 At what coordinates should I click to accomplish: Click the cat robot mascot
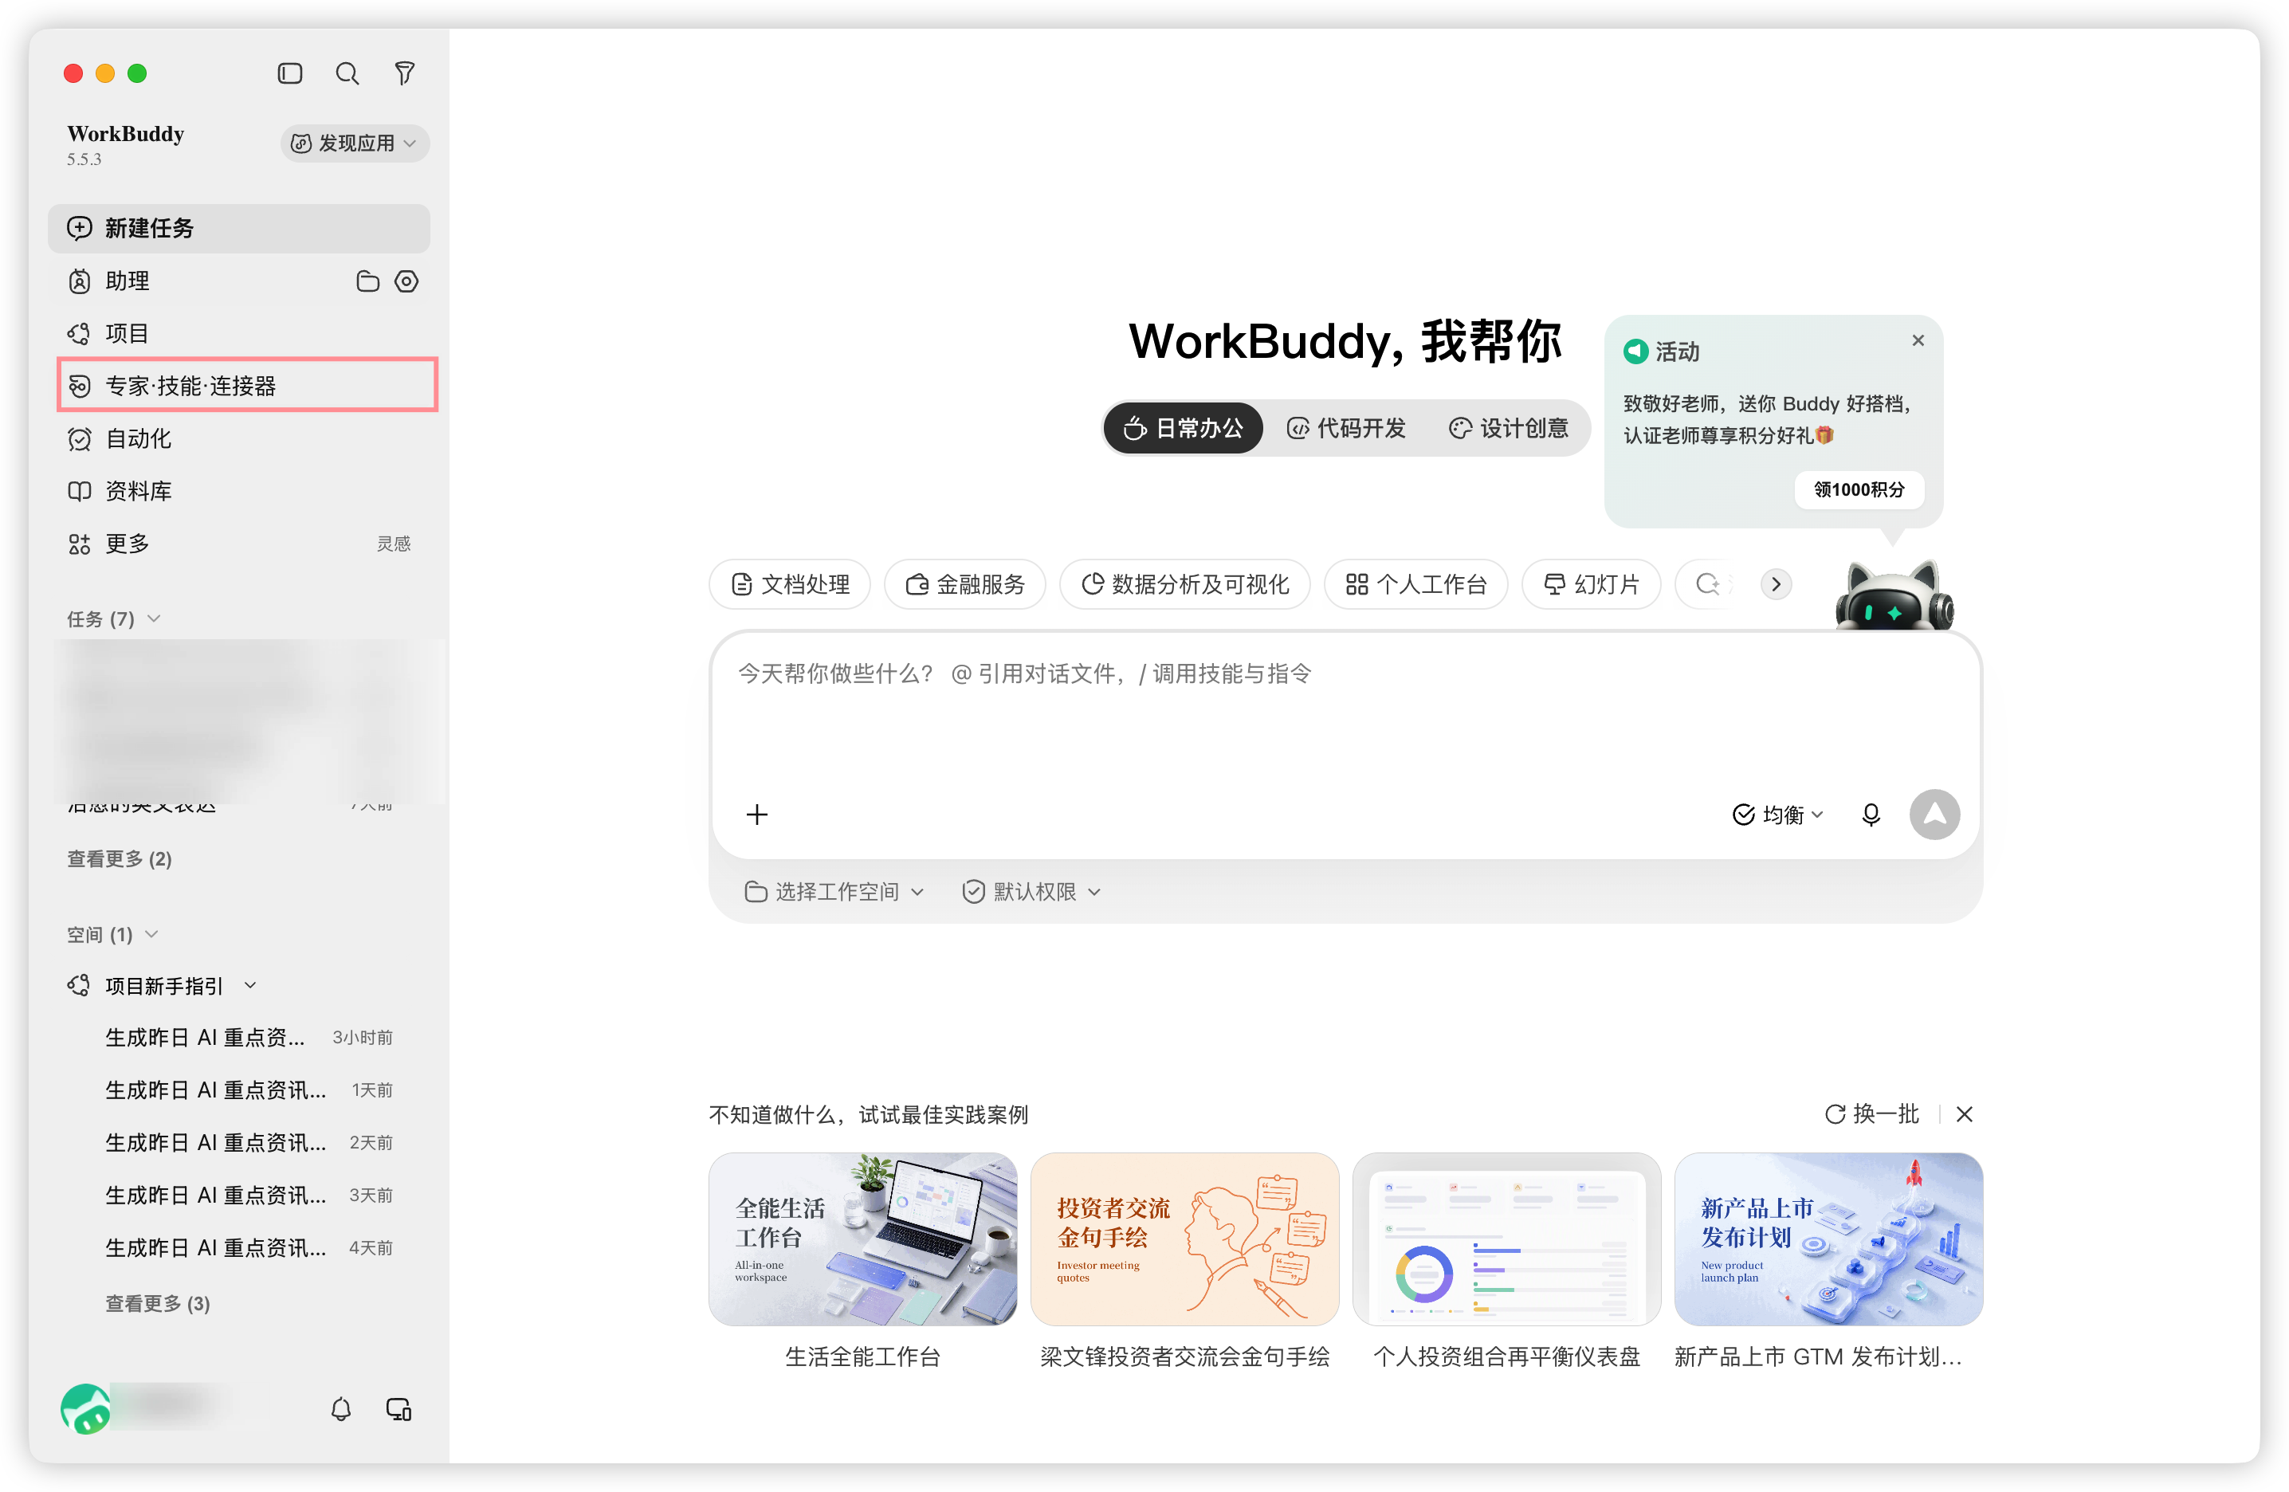(x=1894, y=595)
